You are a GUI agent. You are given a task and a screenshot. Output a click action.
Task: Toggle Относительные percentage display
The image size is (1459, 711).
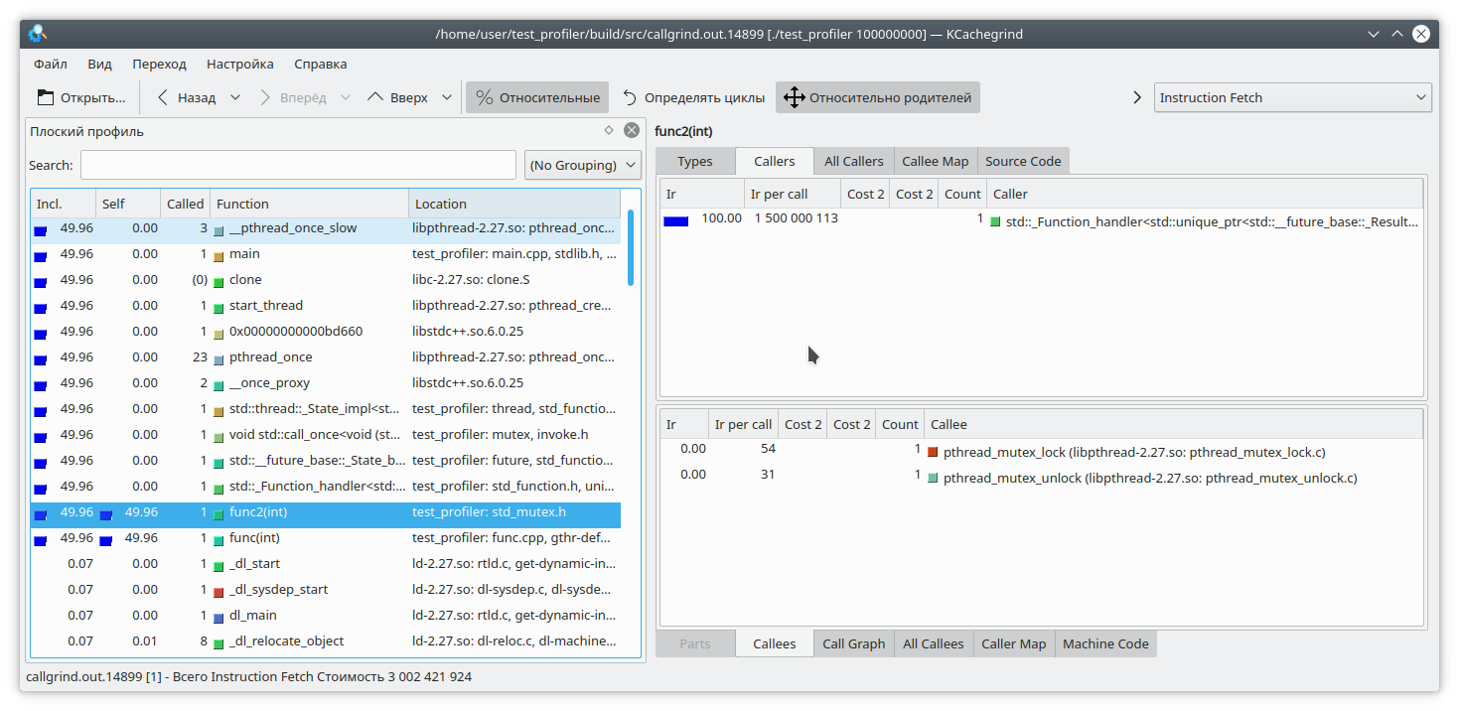[x=537, y=97]
